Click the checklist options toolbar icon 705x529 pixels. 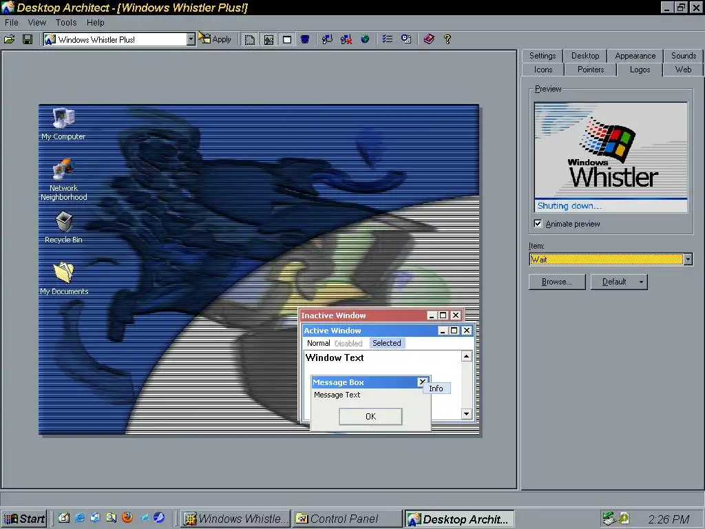(x=387, y=39)
